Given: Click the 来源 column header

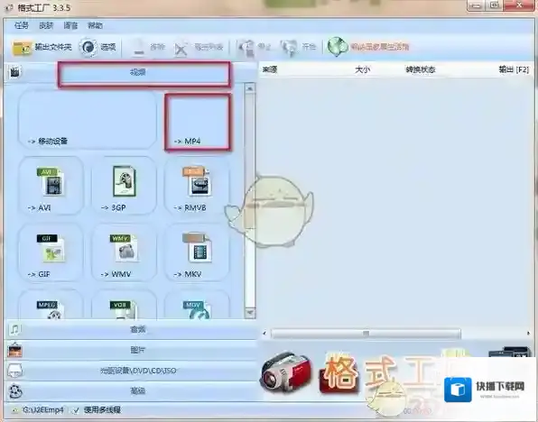Looking at the screenshot, I should (270, 69).
